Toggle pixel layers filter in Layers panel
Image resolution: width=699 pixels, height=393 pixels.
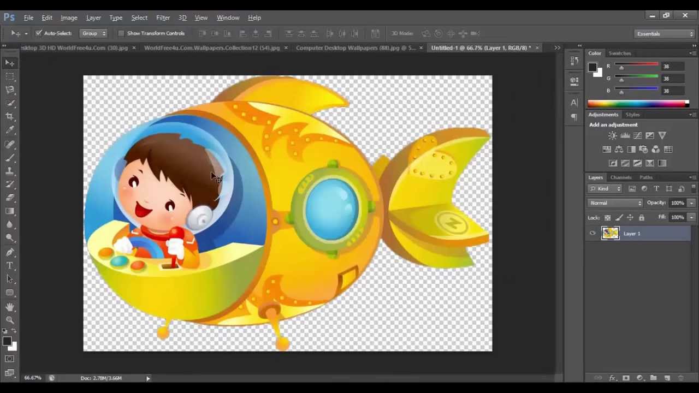coord(632,189)
